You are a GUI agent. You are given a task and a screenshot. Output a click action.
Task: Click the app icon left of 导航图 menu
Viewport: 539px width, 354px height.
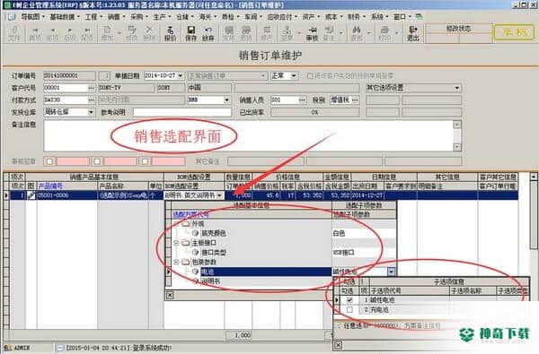[x=12, y=16]
